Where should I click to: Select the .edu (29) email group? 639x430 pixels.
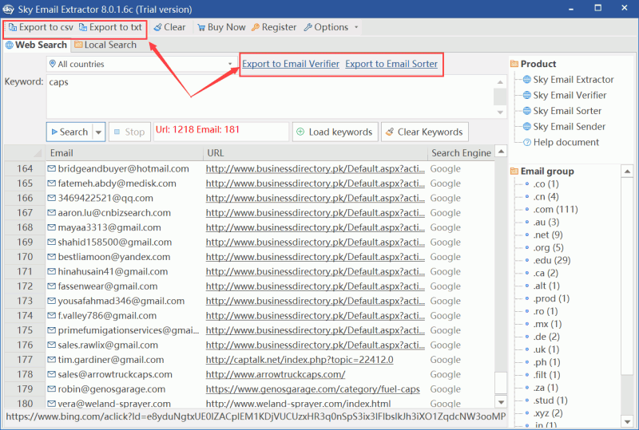click(552, 260)
